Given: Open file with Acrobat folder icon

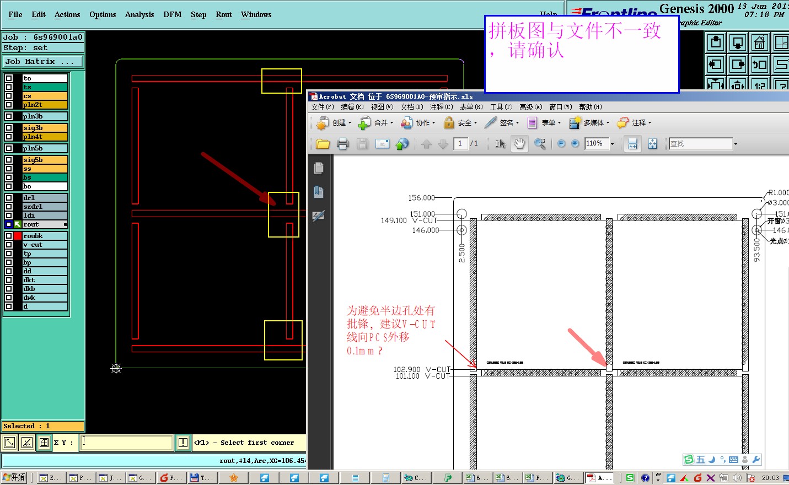Looking at the screenshot, I should click(x=323, y=144).
